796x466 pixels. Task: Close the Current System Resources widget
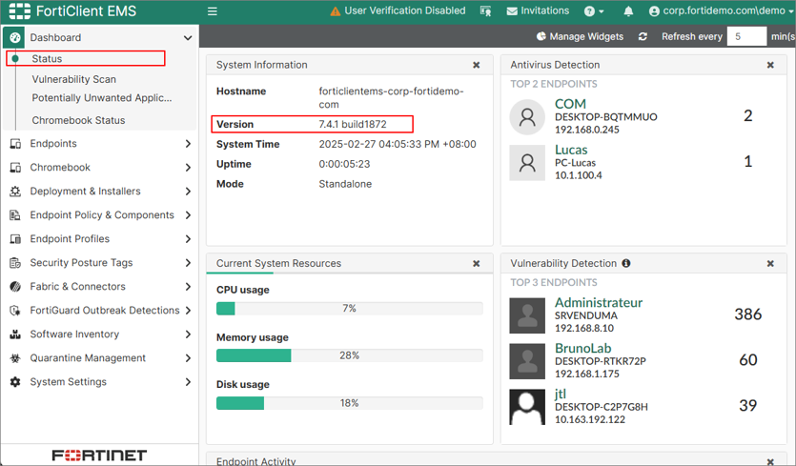tap(477, 263)
